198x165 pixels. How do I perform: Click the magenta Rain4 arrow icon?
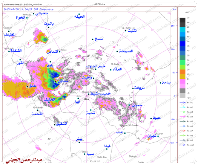click(183, 117)
